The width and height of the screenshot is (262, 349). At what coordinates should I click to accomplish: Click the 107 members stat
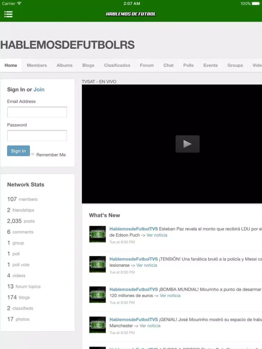[22, 199]
